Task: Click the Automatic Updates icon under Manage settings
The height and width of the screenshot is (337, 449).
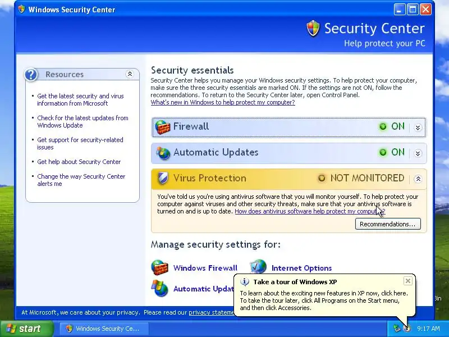Action: click(159, 288)
